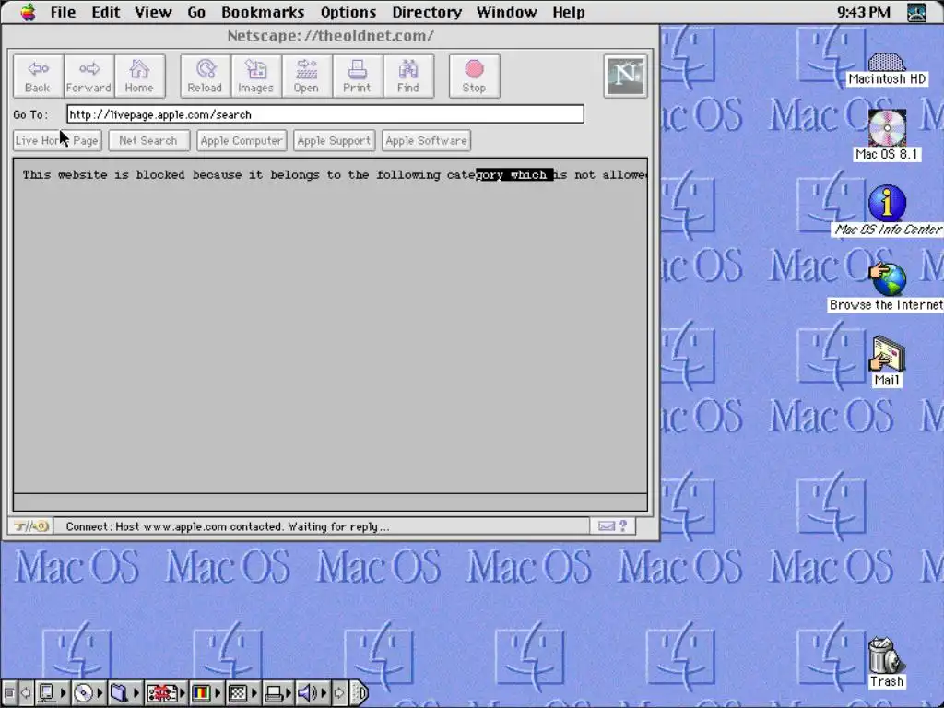Screen dimensions: 944x708
Task: Click the Apple Support directory button
Action: 334,141
